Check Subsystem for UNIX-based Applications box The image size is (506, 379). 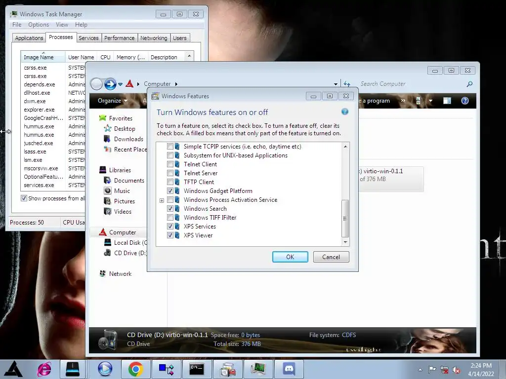tap(170, 155)
